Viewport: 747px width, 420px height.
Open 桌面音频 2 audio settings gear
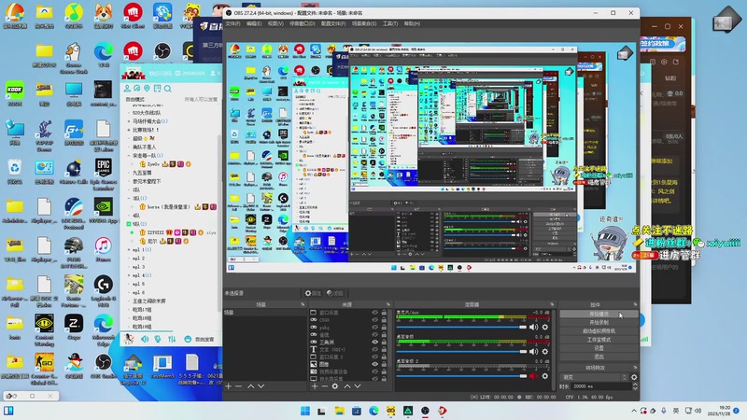point(545,376)
